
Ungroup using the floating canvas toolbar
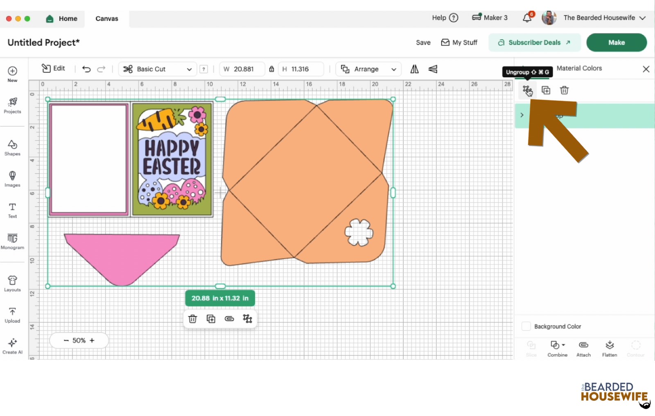[x=247, y=319]
